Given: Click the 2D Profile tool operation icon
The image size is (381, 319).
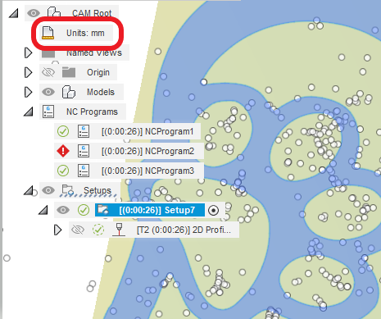Looking at the screenshot, I should [x=119, y=230].
